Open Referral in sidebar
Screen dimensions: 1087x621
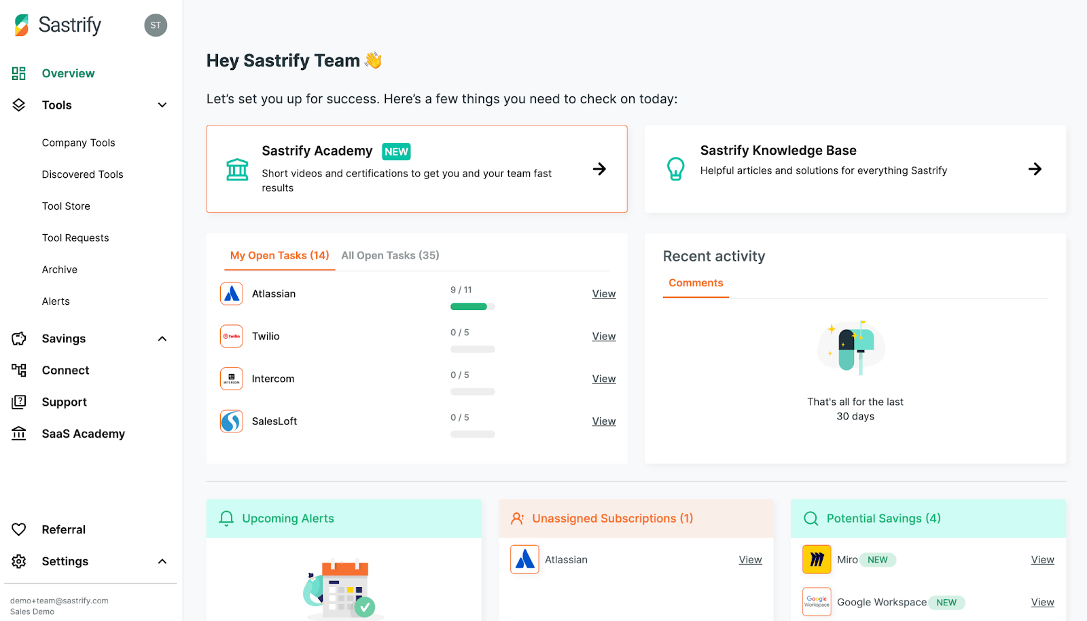click(64, 529)
